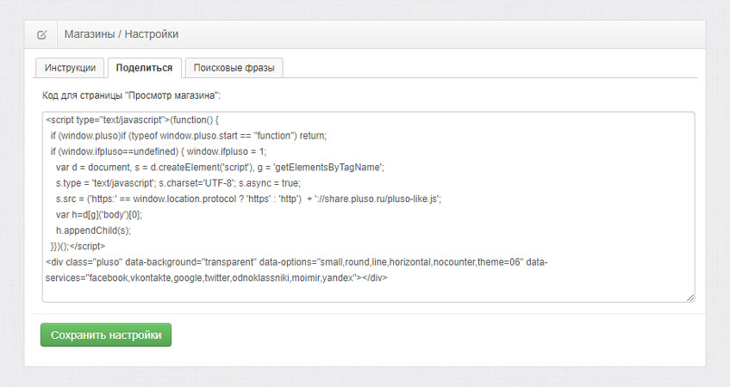The height and width of the screenshot is (387, 730).
Task: Click the textarea resize handle corner
Action: point(690,298)
